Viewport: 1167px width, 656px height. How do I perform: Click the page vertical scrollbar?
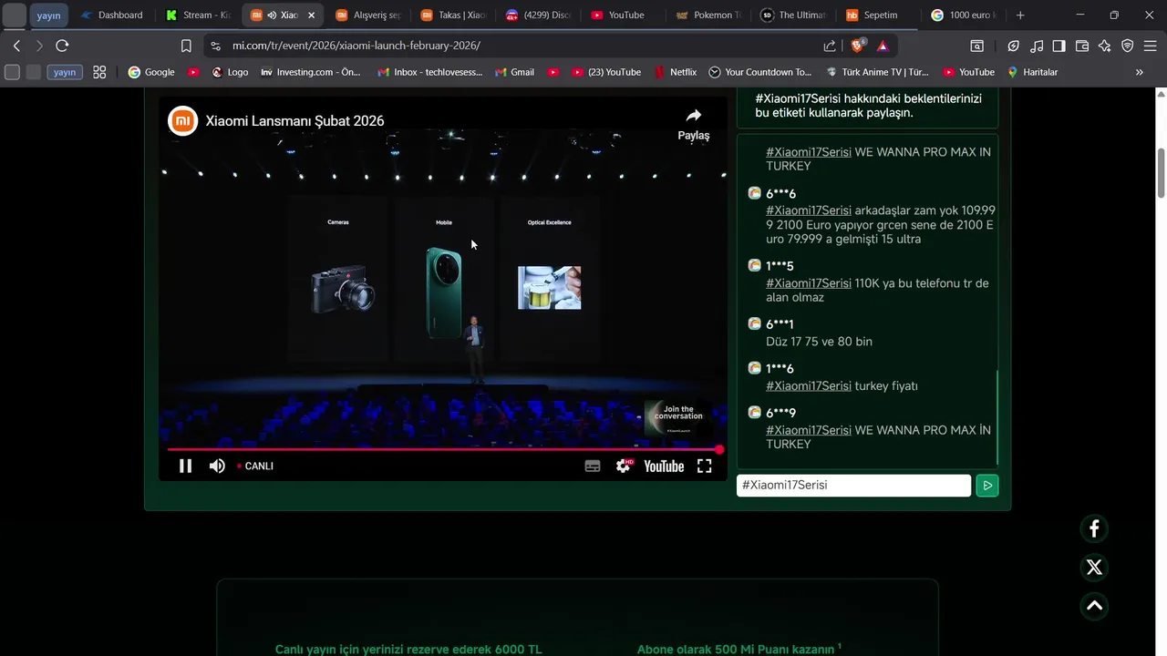(x=1161, y=173)
